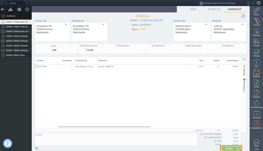Open the 110065 Fresh Flows BV link

tap(151, 20)
